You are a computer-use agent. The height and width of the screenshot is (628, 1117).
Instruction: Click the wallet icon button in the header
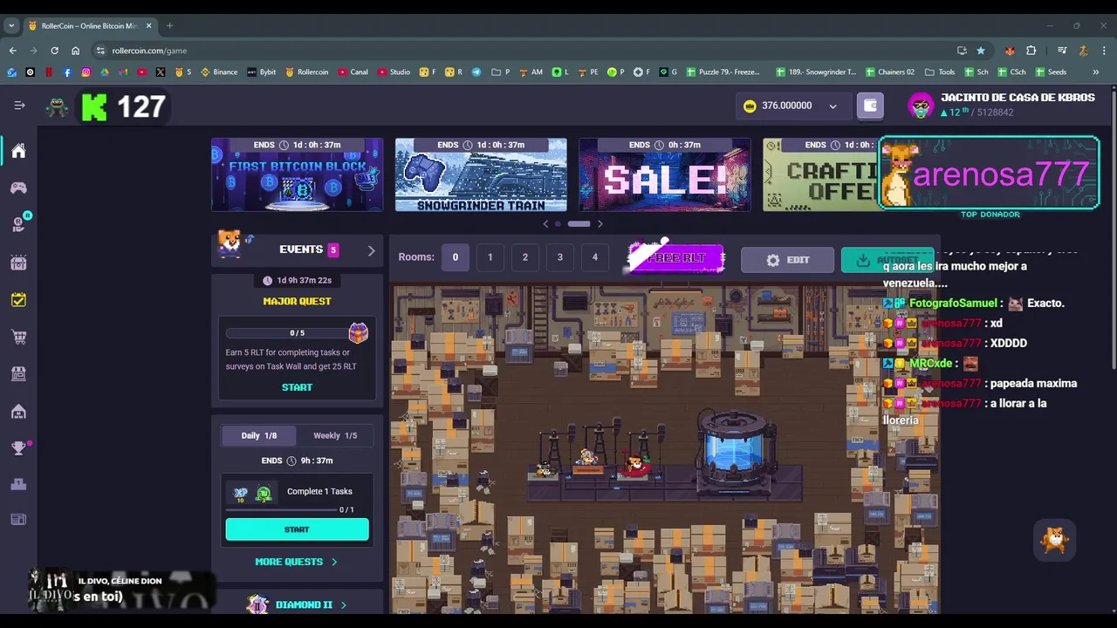point(870,106)
